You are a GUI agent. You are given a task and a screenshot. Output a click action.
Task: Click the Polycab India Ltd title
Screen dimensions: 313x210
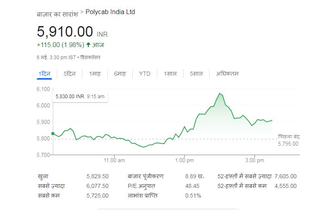tap(111, 12)
